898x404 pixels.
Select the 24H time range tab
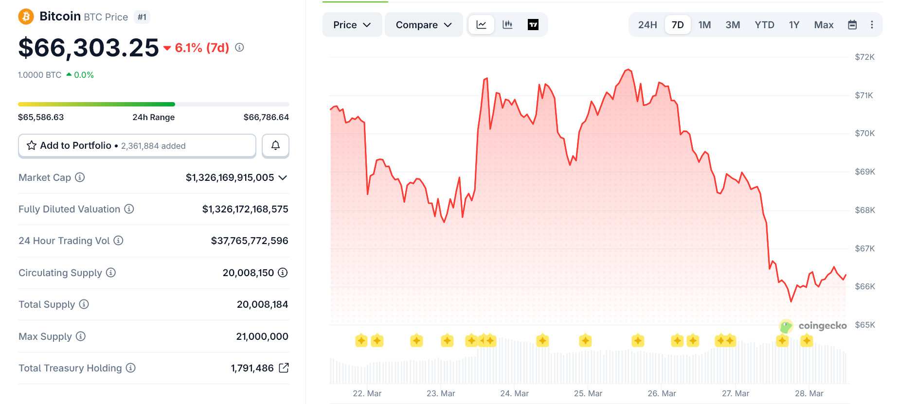[647, 25]
